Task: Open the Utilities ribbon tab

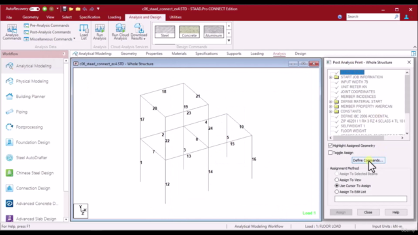Action: coord(176,17)
